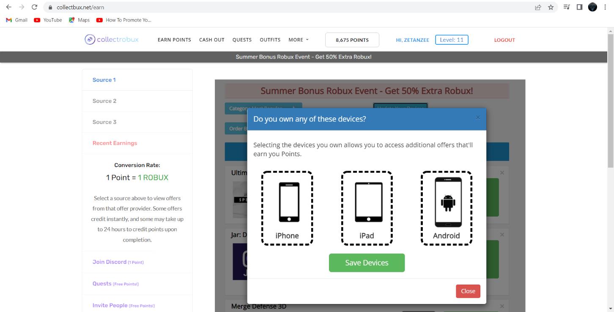The width and height of the screenshot is (614, 312).
Task: Dismiss the Merge Defense 3D offer X
Action: (502, 306)
